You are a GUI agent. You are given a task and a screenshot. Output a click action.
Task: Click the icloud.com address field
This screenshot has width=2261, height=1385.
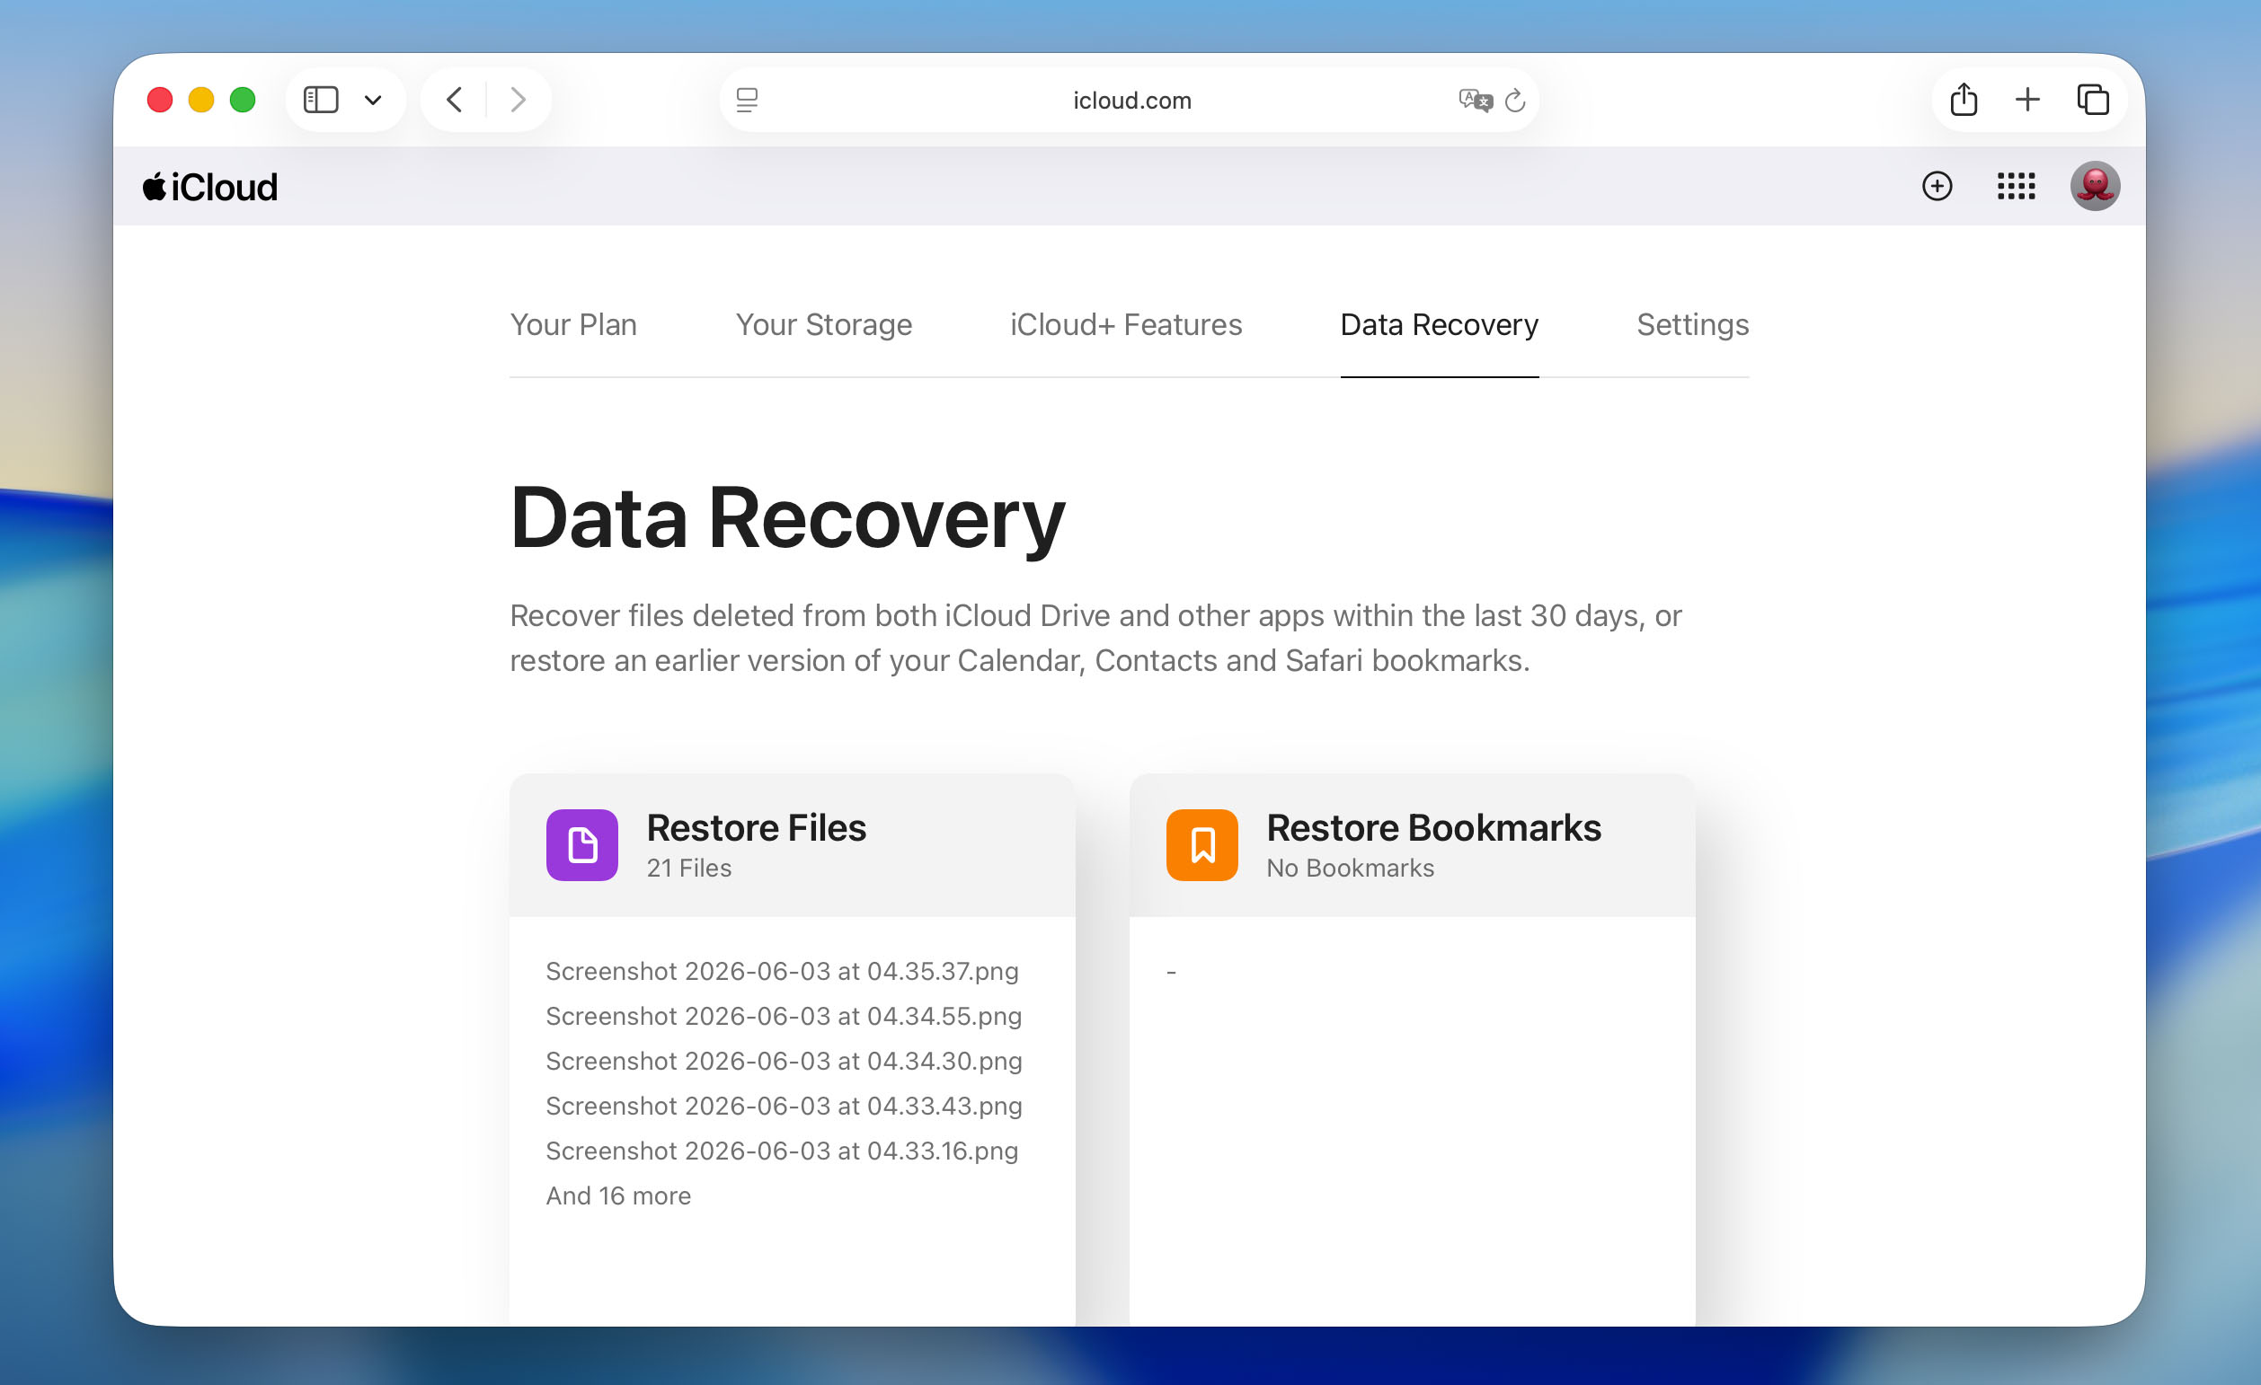[1130, 100]
